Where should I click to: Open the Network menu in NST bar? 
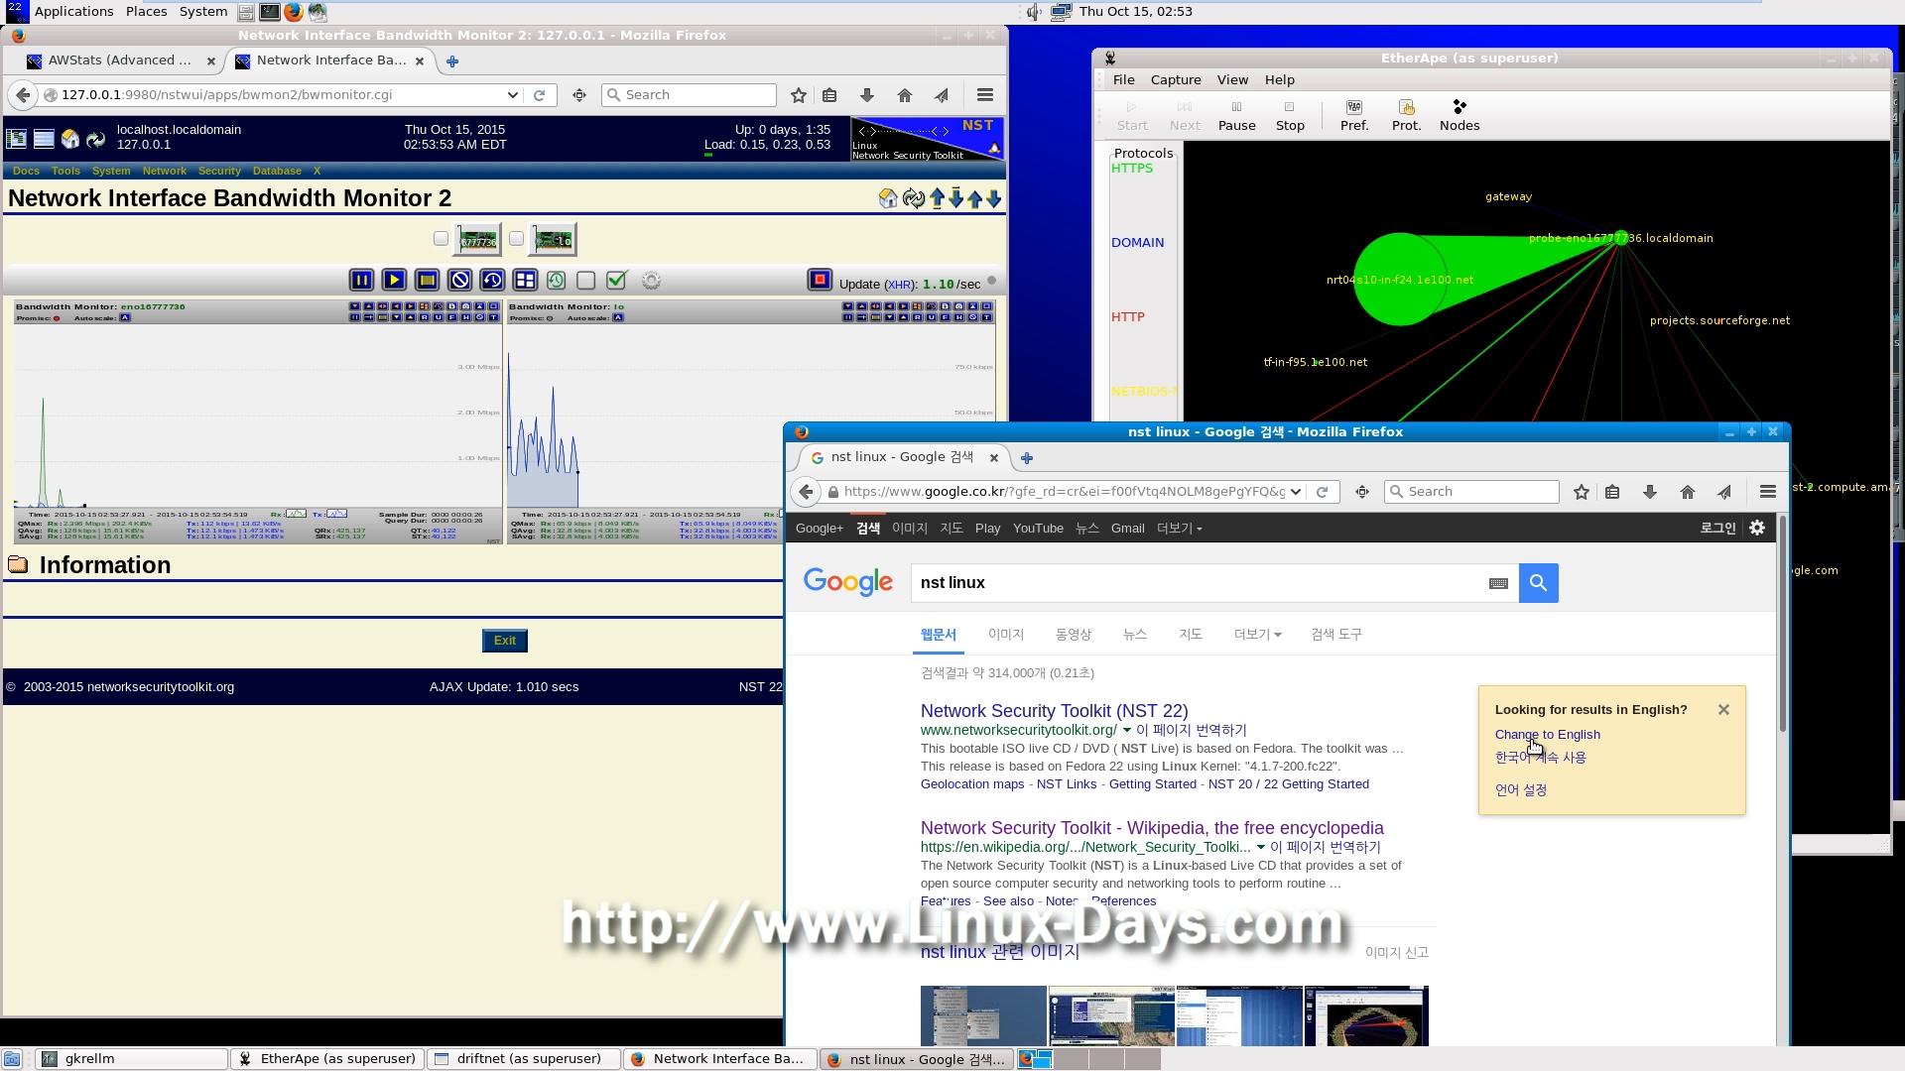tap(164, 171)
